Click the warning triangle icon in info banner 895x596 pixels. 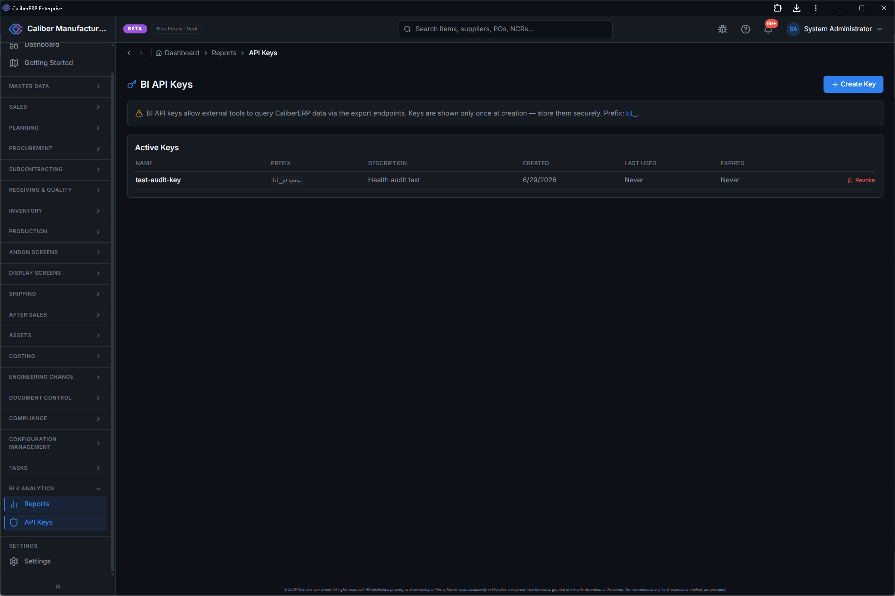[x=139, y=113]
